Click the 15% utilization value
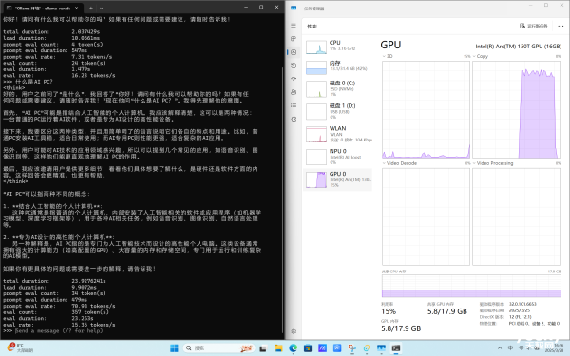 pos(389,311)
